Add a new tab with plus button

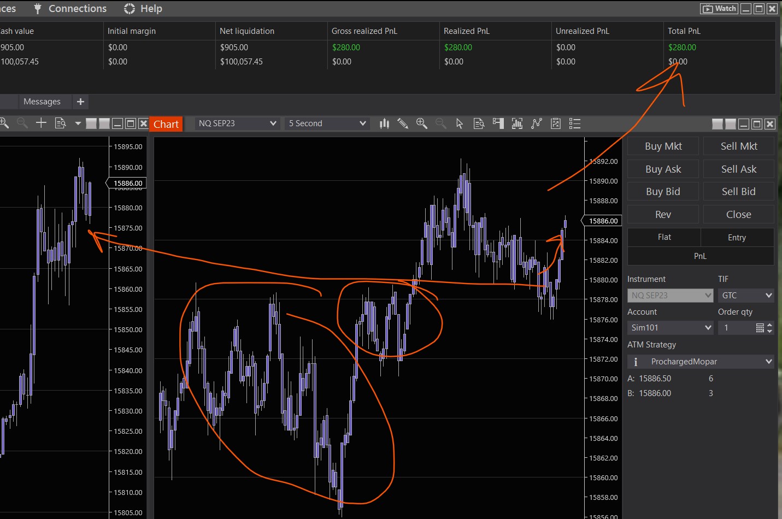80,102
